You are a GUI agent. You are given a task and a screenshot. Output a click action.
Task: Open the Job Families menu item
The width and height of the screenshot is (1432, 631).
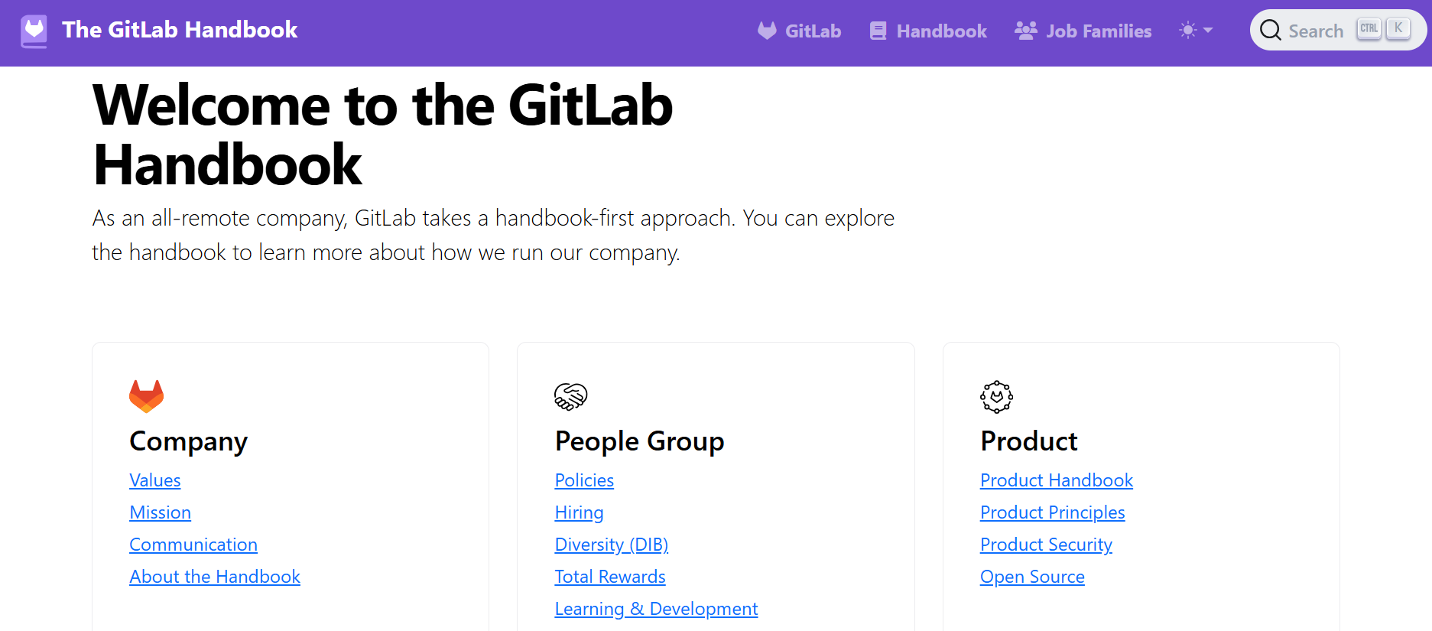[x=1098, y=31]
